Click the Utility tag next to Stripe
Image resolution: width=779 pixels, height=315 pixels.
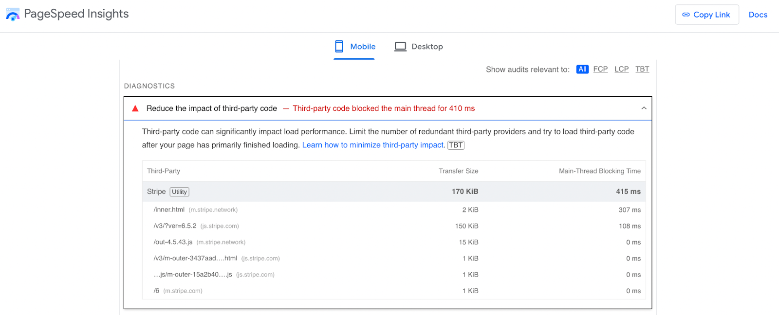click(x=180, y=192)
